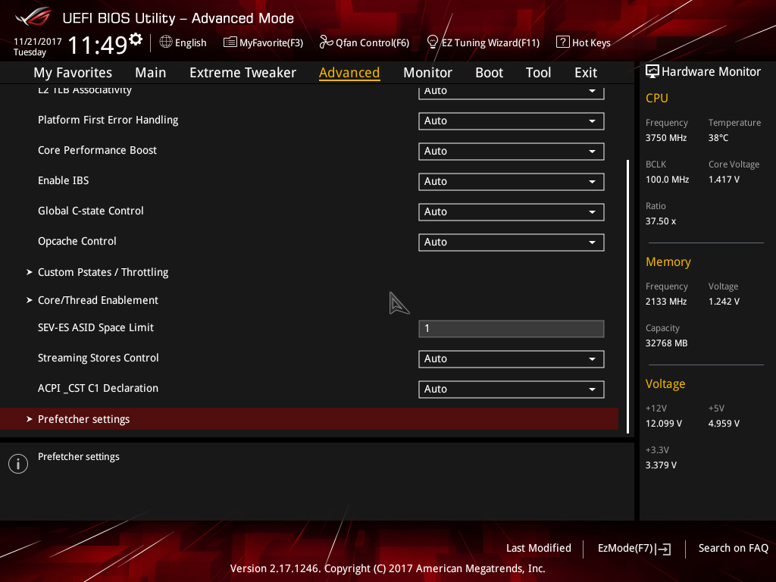Open ACPI _CST C1 Declaration dropdown
This screenshot has height=582, width=776.
512,389
